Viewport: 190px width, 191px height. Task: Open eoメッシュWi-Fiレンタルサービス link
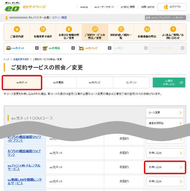[x=24, y=167]
